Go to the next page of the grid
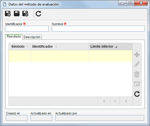This screenshot has height=126, width=150. (x=126, y=101)
